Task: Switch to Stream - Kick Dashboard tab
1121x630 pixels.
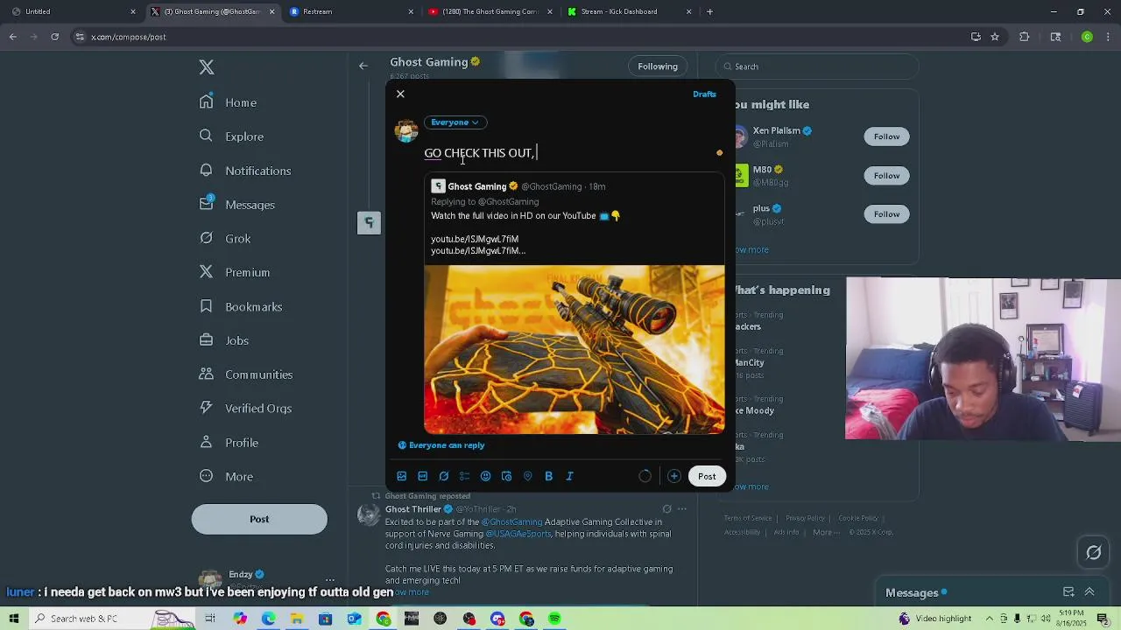Action: click(x=628, y=11)
